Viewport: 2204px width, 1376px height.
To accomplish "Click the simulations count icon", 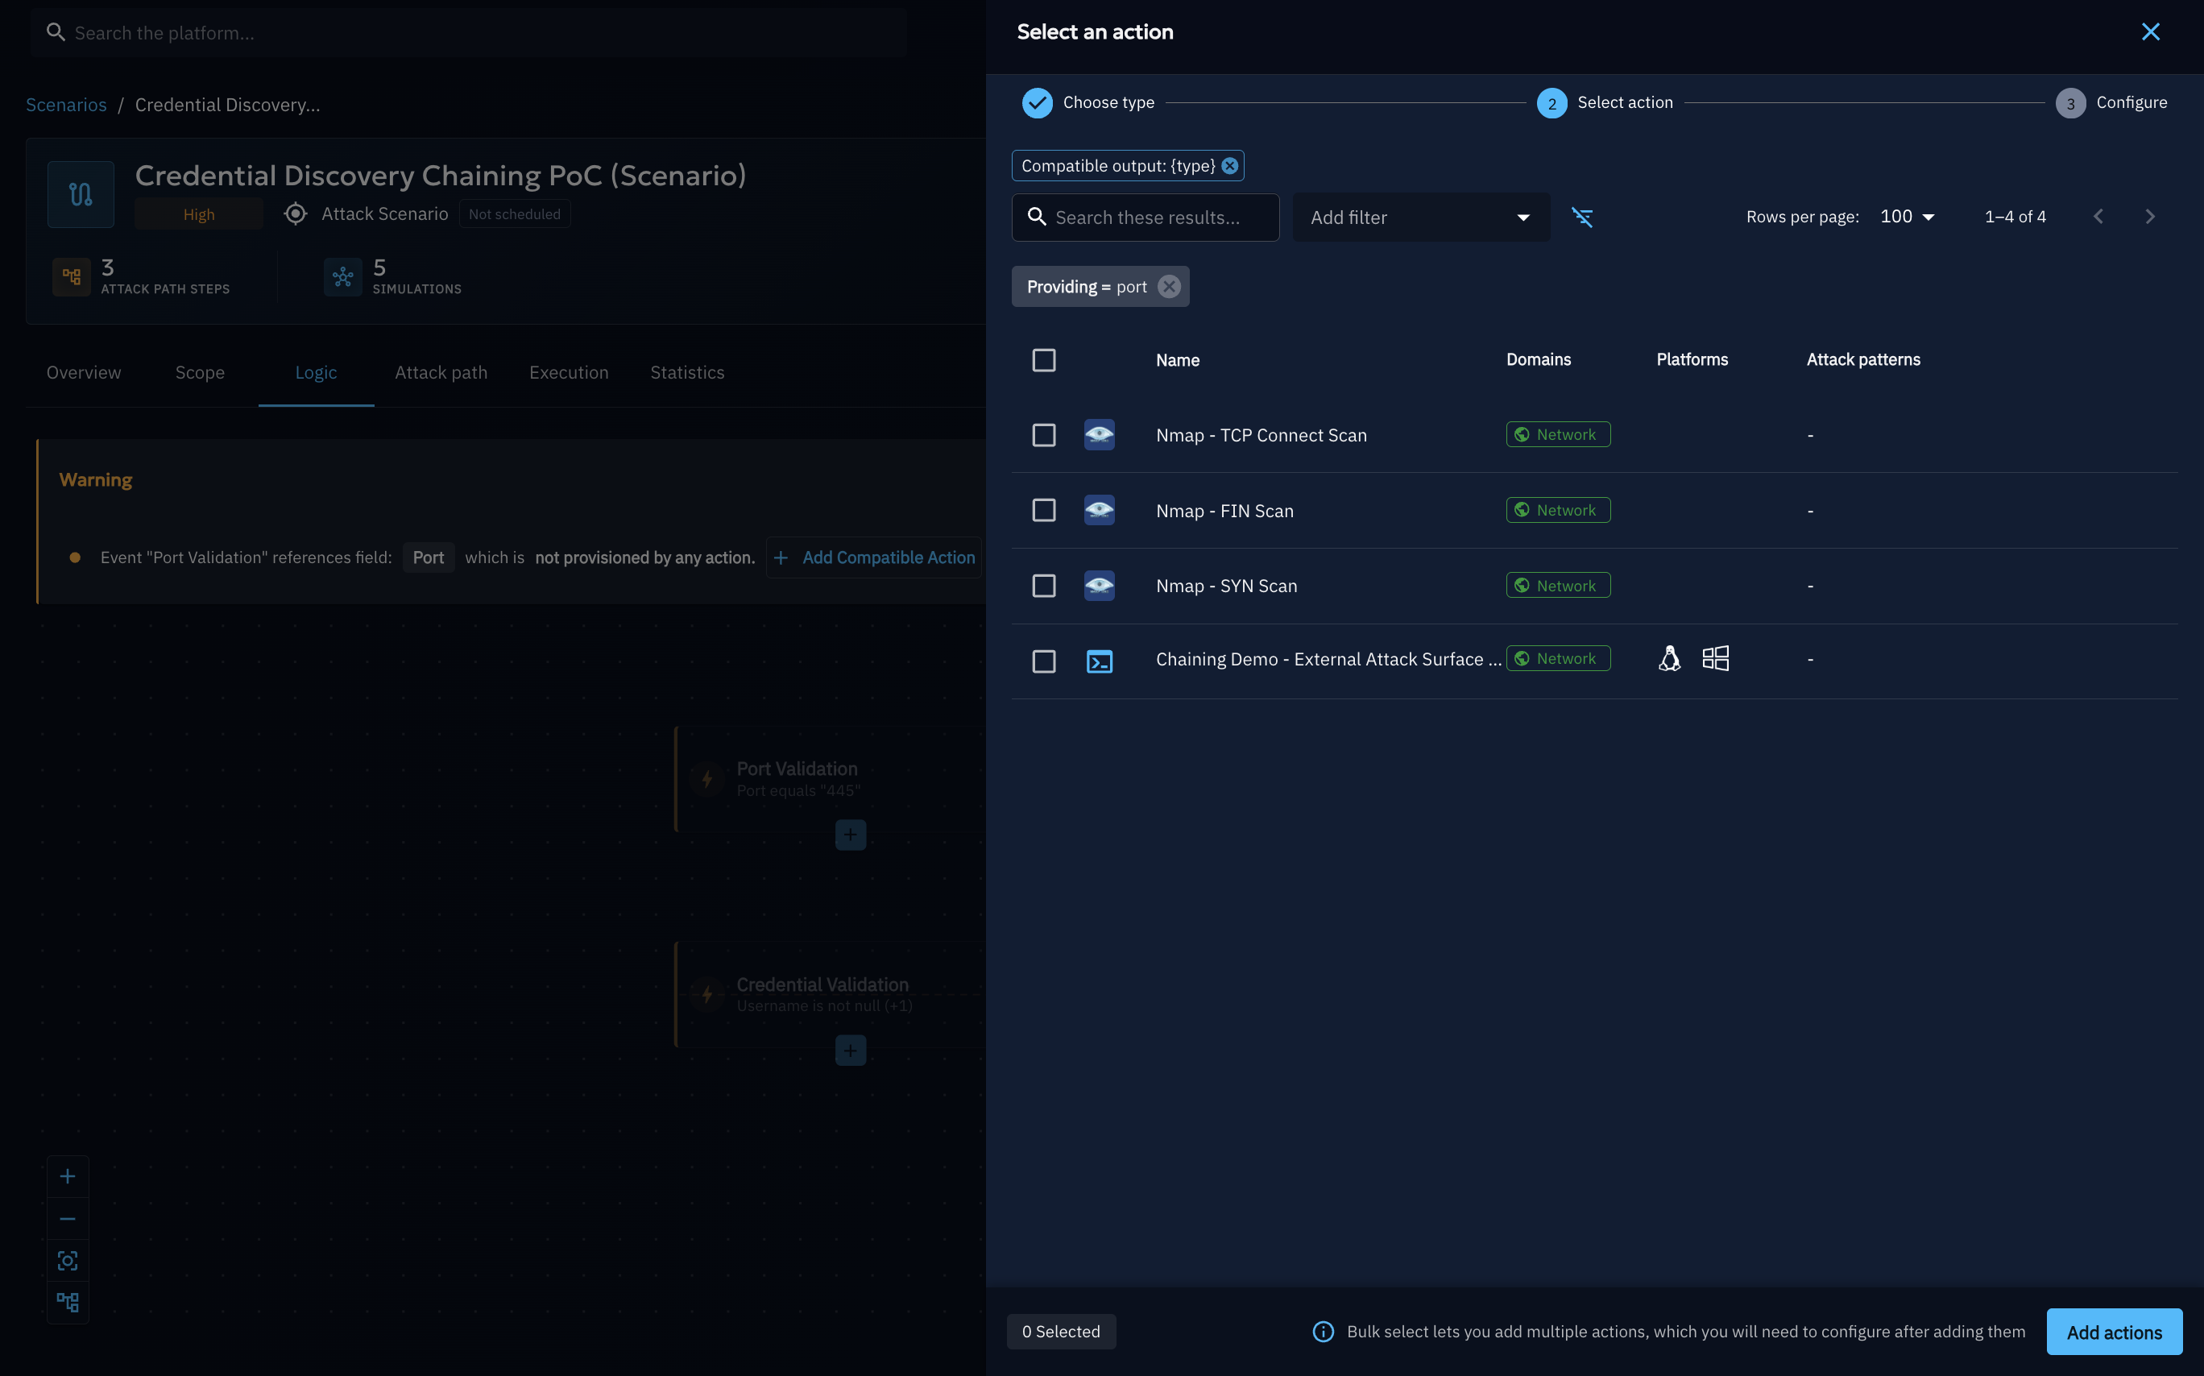I will pyautogui.click(x=343, y=276).
